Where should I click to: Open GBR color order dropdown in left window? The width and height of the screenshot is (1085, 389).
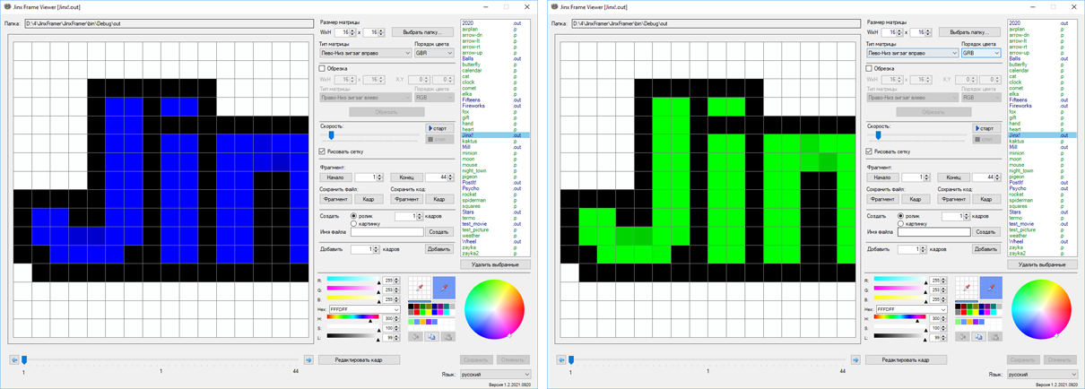[x=434, y=53]
